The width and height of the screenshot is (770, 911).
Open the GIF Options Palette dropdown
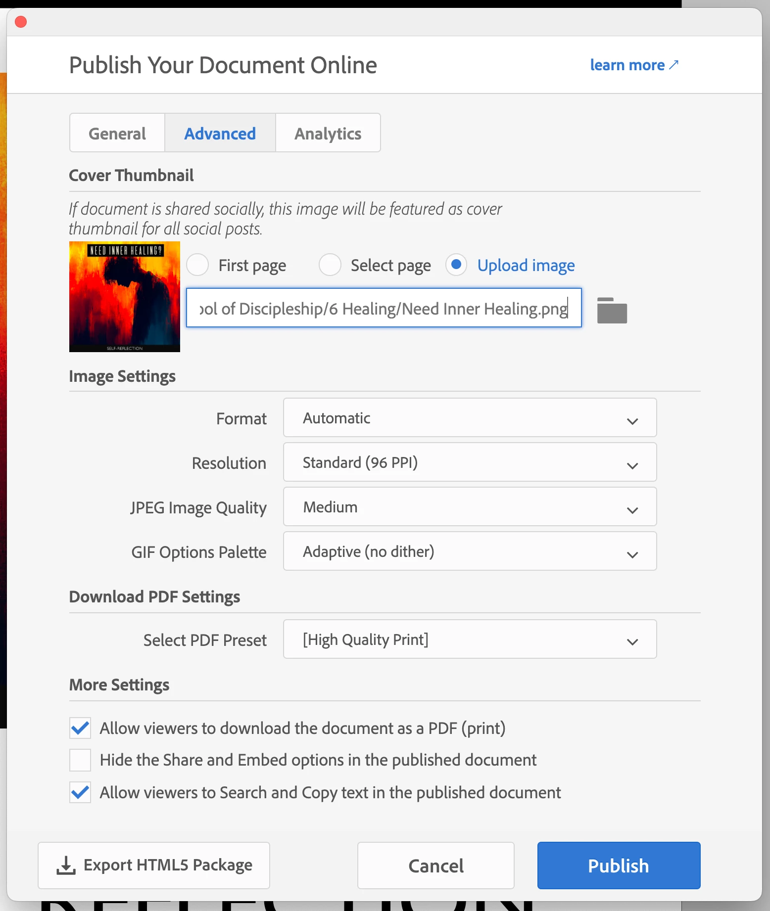coord(470,551)
